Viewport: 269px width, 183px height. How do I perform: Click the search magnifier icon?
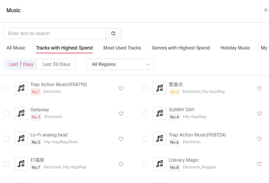[113, 33]
